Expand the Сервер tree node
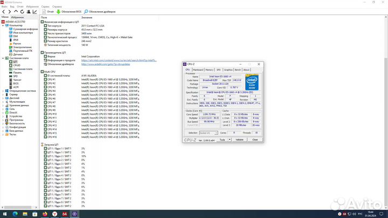Viewport: 388px width, 218px height. coord(3,94)
